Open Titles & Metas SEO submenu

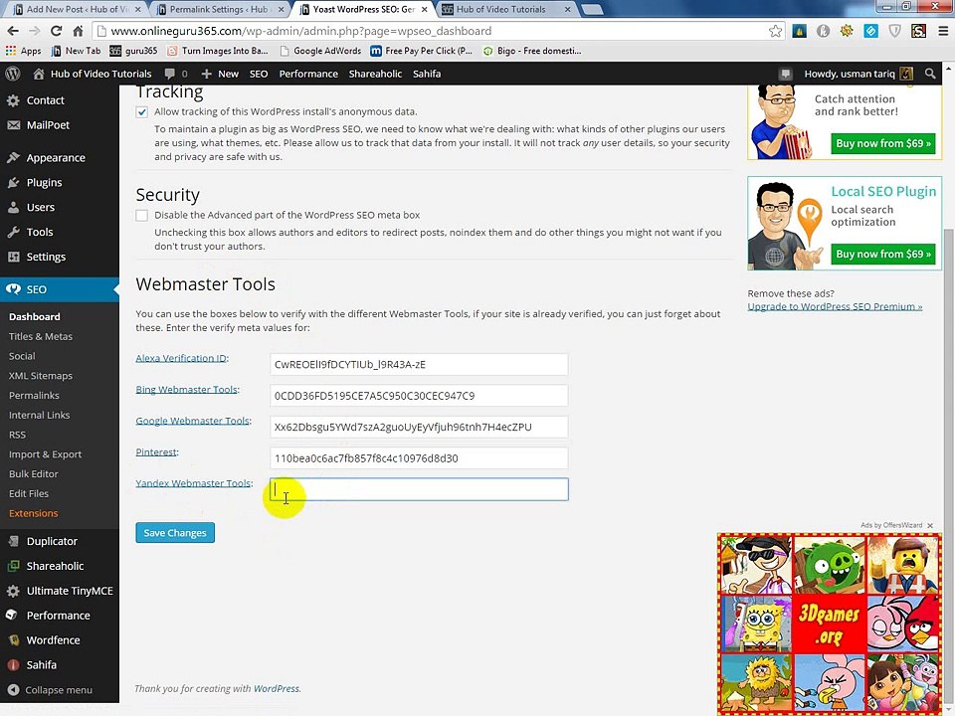point(40,336)
